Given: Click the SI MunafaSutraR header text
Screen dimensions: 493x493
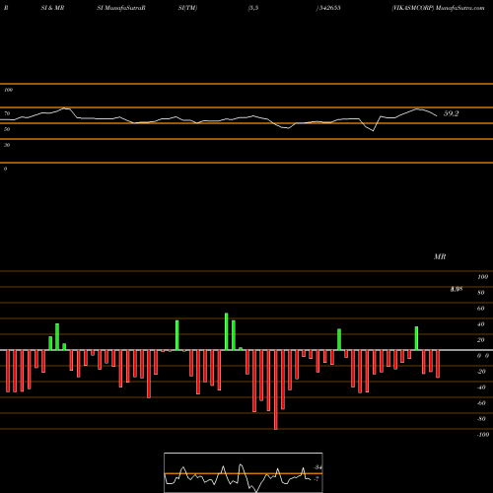Looking at the screenshot, I should [121, 8].
